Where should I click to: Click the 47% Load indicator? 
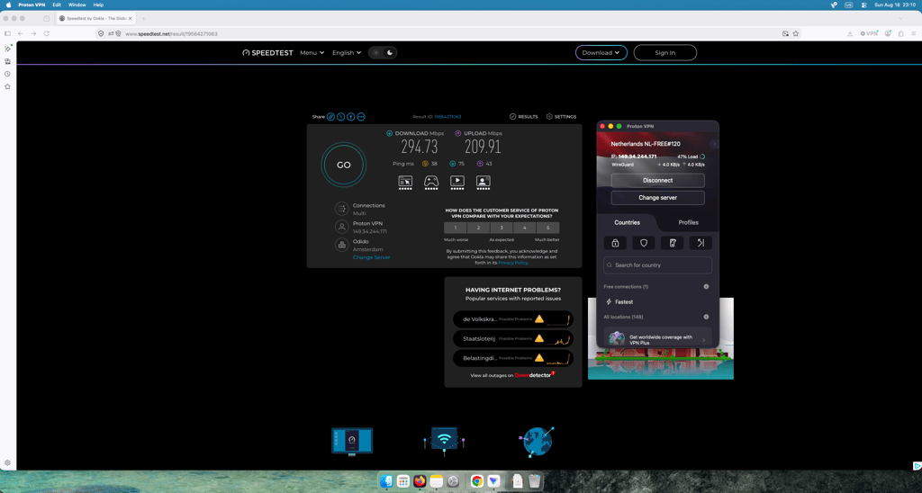coord(691,157)
